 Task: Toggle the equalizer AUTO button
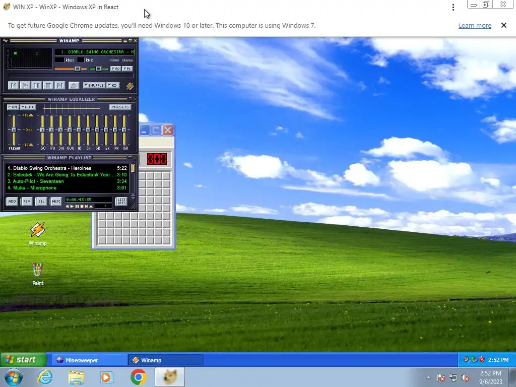pyautogui.click(x=28, y=107)
